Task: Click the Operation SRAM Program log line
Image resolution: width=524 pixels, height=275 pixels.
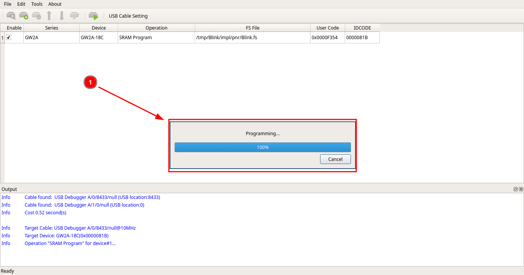Action: click(70, 243)
